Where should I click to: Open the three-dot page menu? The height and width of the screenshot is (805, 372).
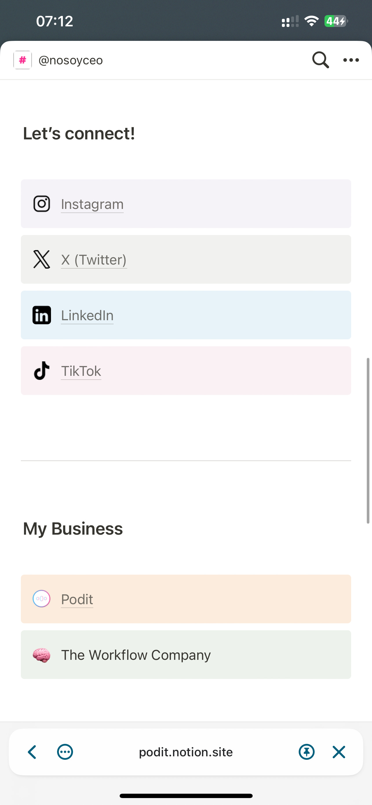351,60
